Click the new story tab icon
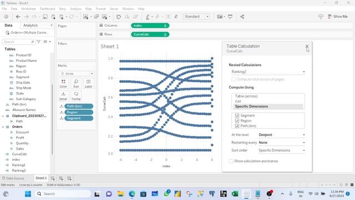 tap(69, 178)
